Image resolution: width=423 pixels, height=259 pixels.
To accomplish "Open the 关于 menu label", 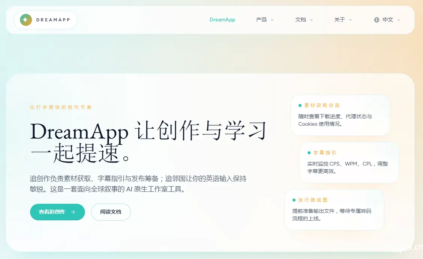I will coord(340,20).
